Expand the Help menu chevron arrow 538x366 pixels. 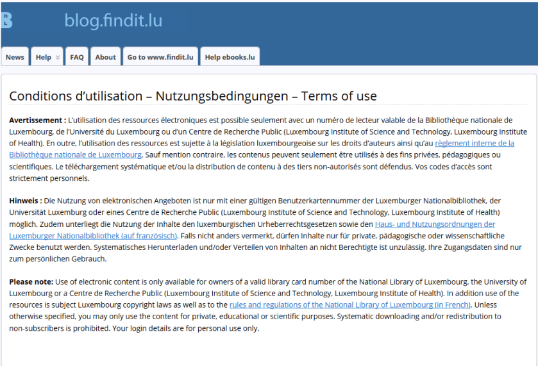point(58,57)
